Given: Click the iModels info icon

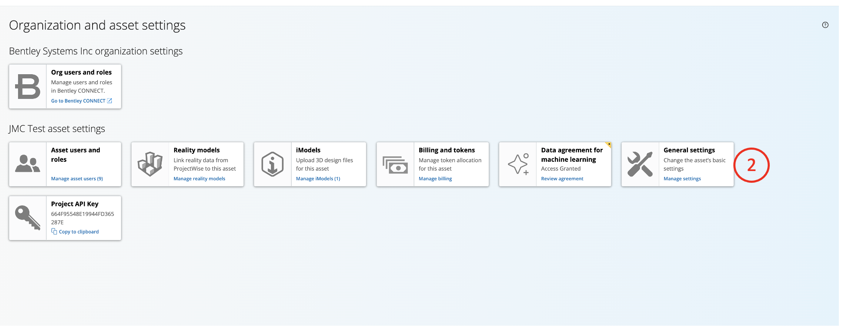Looking at the screenshot, I should (x=272, y=164).
